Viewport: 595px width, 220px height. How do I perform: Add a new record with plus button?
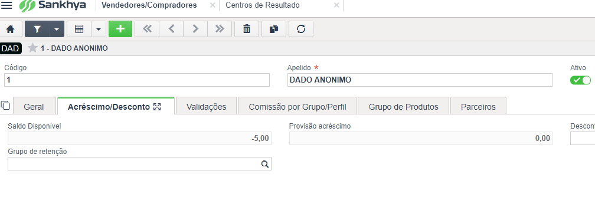120,29
